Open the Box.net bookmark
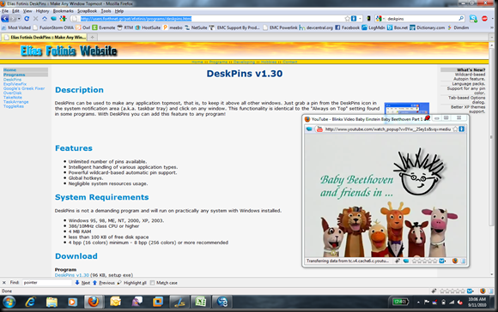Screen dimensions: 498x312 tap(398, 27)
